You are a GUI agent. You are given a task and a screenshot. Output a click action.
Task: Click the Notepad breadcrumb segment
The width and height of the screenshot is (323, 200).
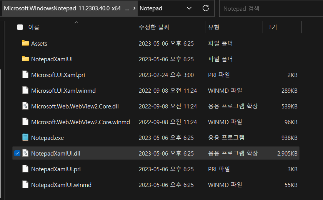pyautogui.click(x=151, y=8)
